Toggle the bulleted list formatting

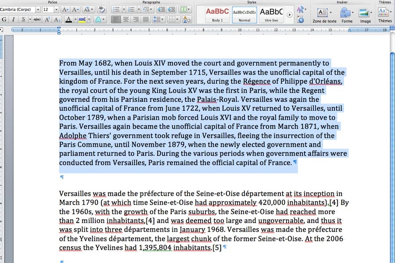(x=117, y=9)
